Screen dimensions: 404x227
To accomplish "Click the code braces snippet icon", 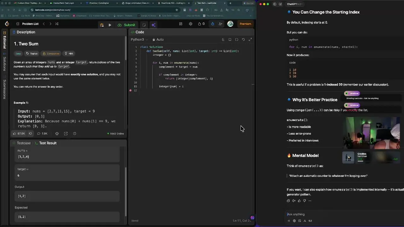I will 237,40.
